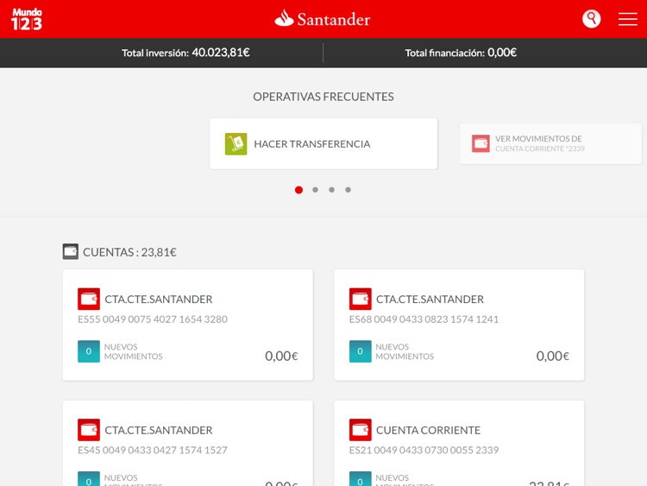Screen dimensions: 647x486
Task: Go to the second carousel dot
Action: 315,190
